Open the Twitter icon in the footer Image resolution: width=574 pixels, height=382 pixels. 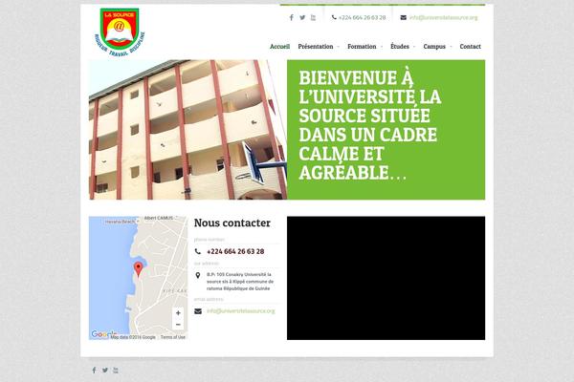pos(105,370)
